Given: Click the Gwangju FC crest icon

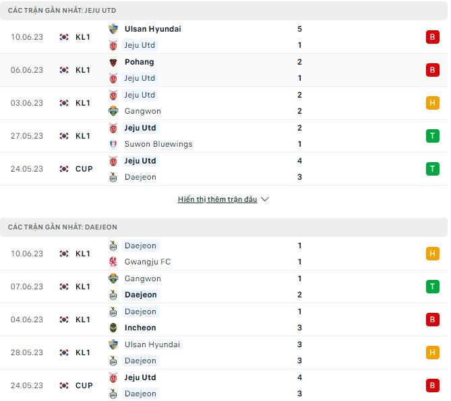Looking at the screenshot, I should 113,262.
